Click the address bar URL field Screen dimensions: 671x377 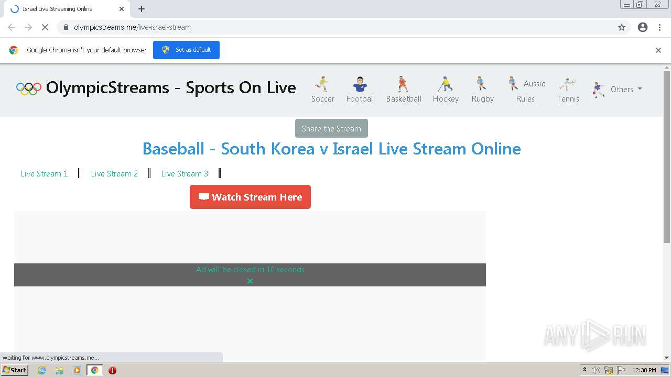pos(335,27)
